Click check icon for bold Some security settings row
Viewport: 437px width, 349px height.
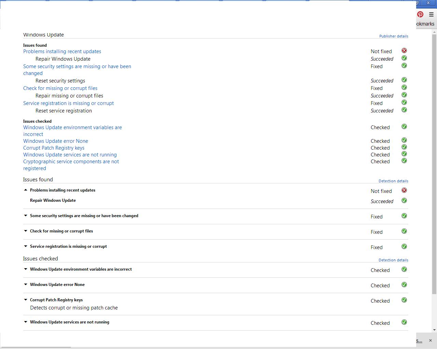pos(404,216)
